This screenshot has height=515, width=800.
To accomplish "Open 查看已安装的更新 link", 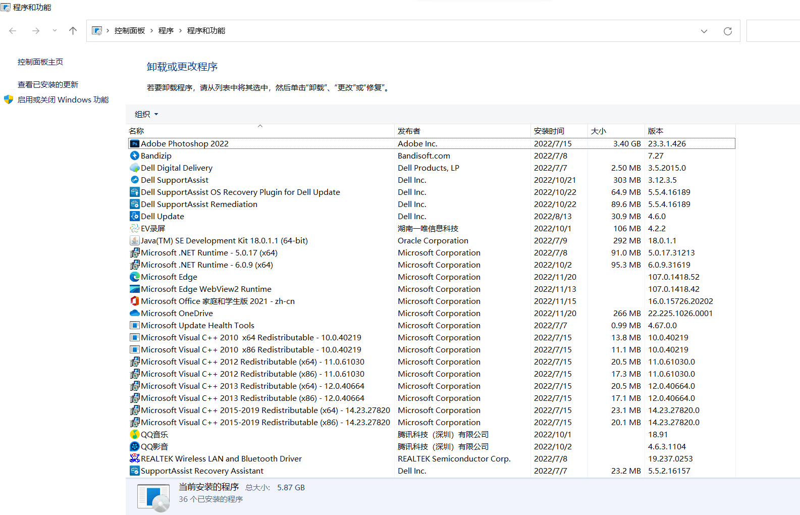I will pyautogui.click(x=48, y=85).
